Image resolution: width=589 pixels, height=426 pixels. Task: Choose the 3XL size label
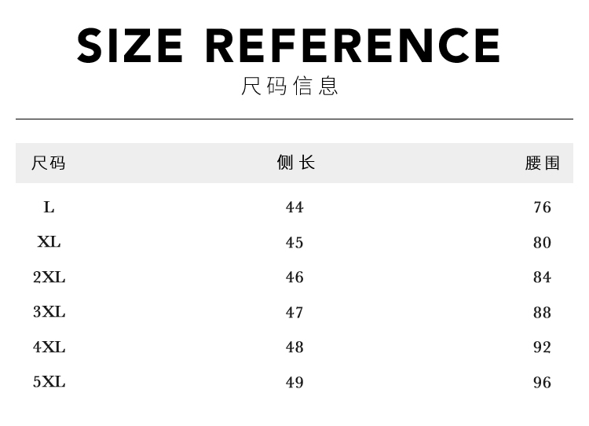pos(49,312)
